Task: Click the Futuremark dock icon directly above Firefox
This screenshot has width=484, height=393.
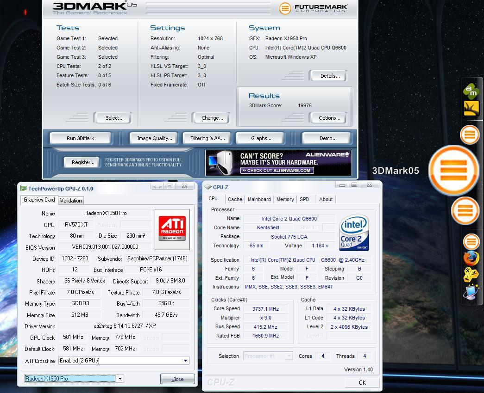Action: pyautogui.click(x=471, y=242)
